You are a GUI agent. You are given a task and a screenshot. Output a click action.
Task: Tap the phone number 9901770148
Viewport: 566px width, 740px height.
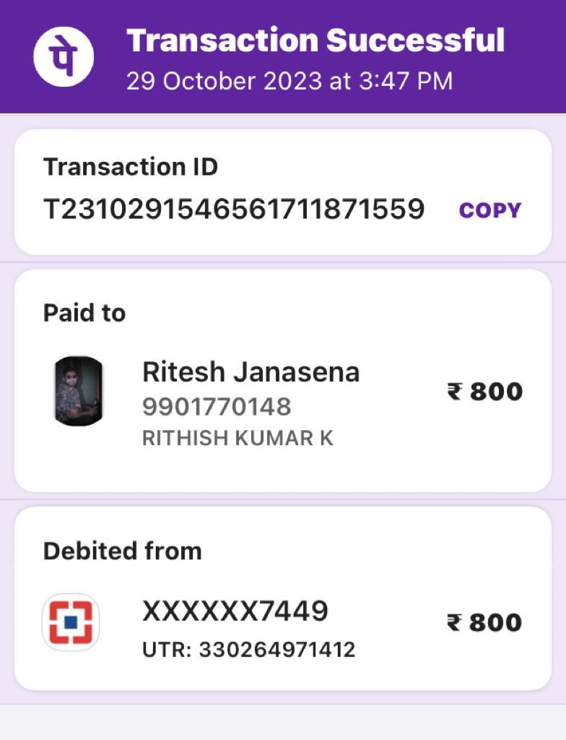pyautogui.click(x=217, y=407)
